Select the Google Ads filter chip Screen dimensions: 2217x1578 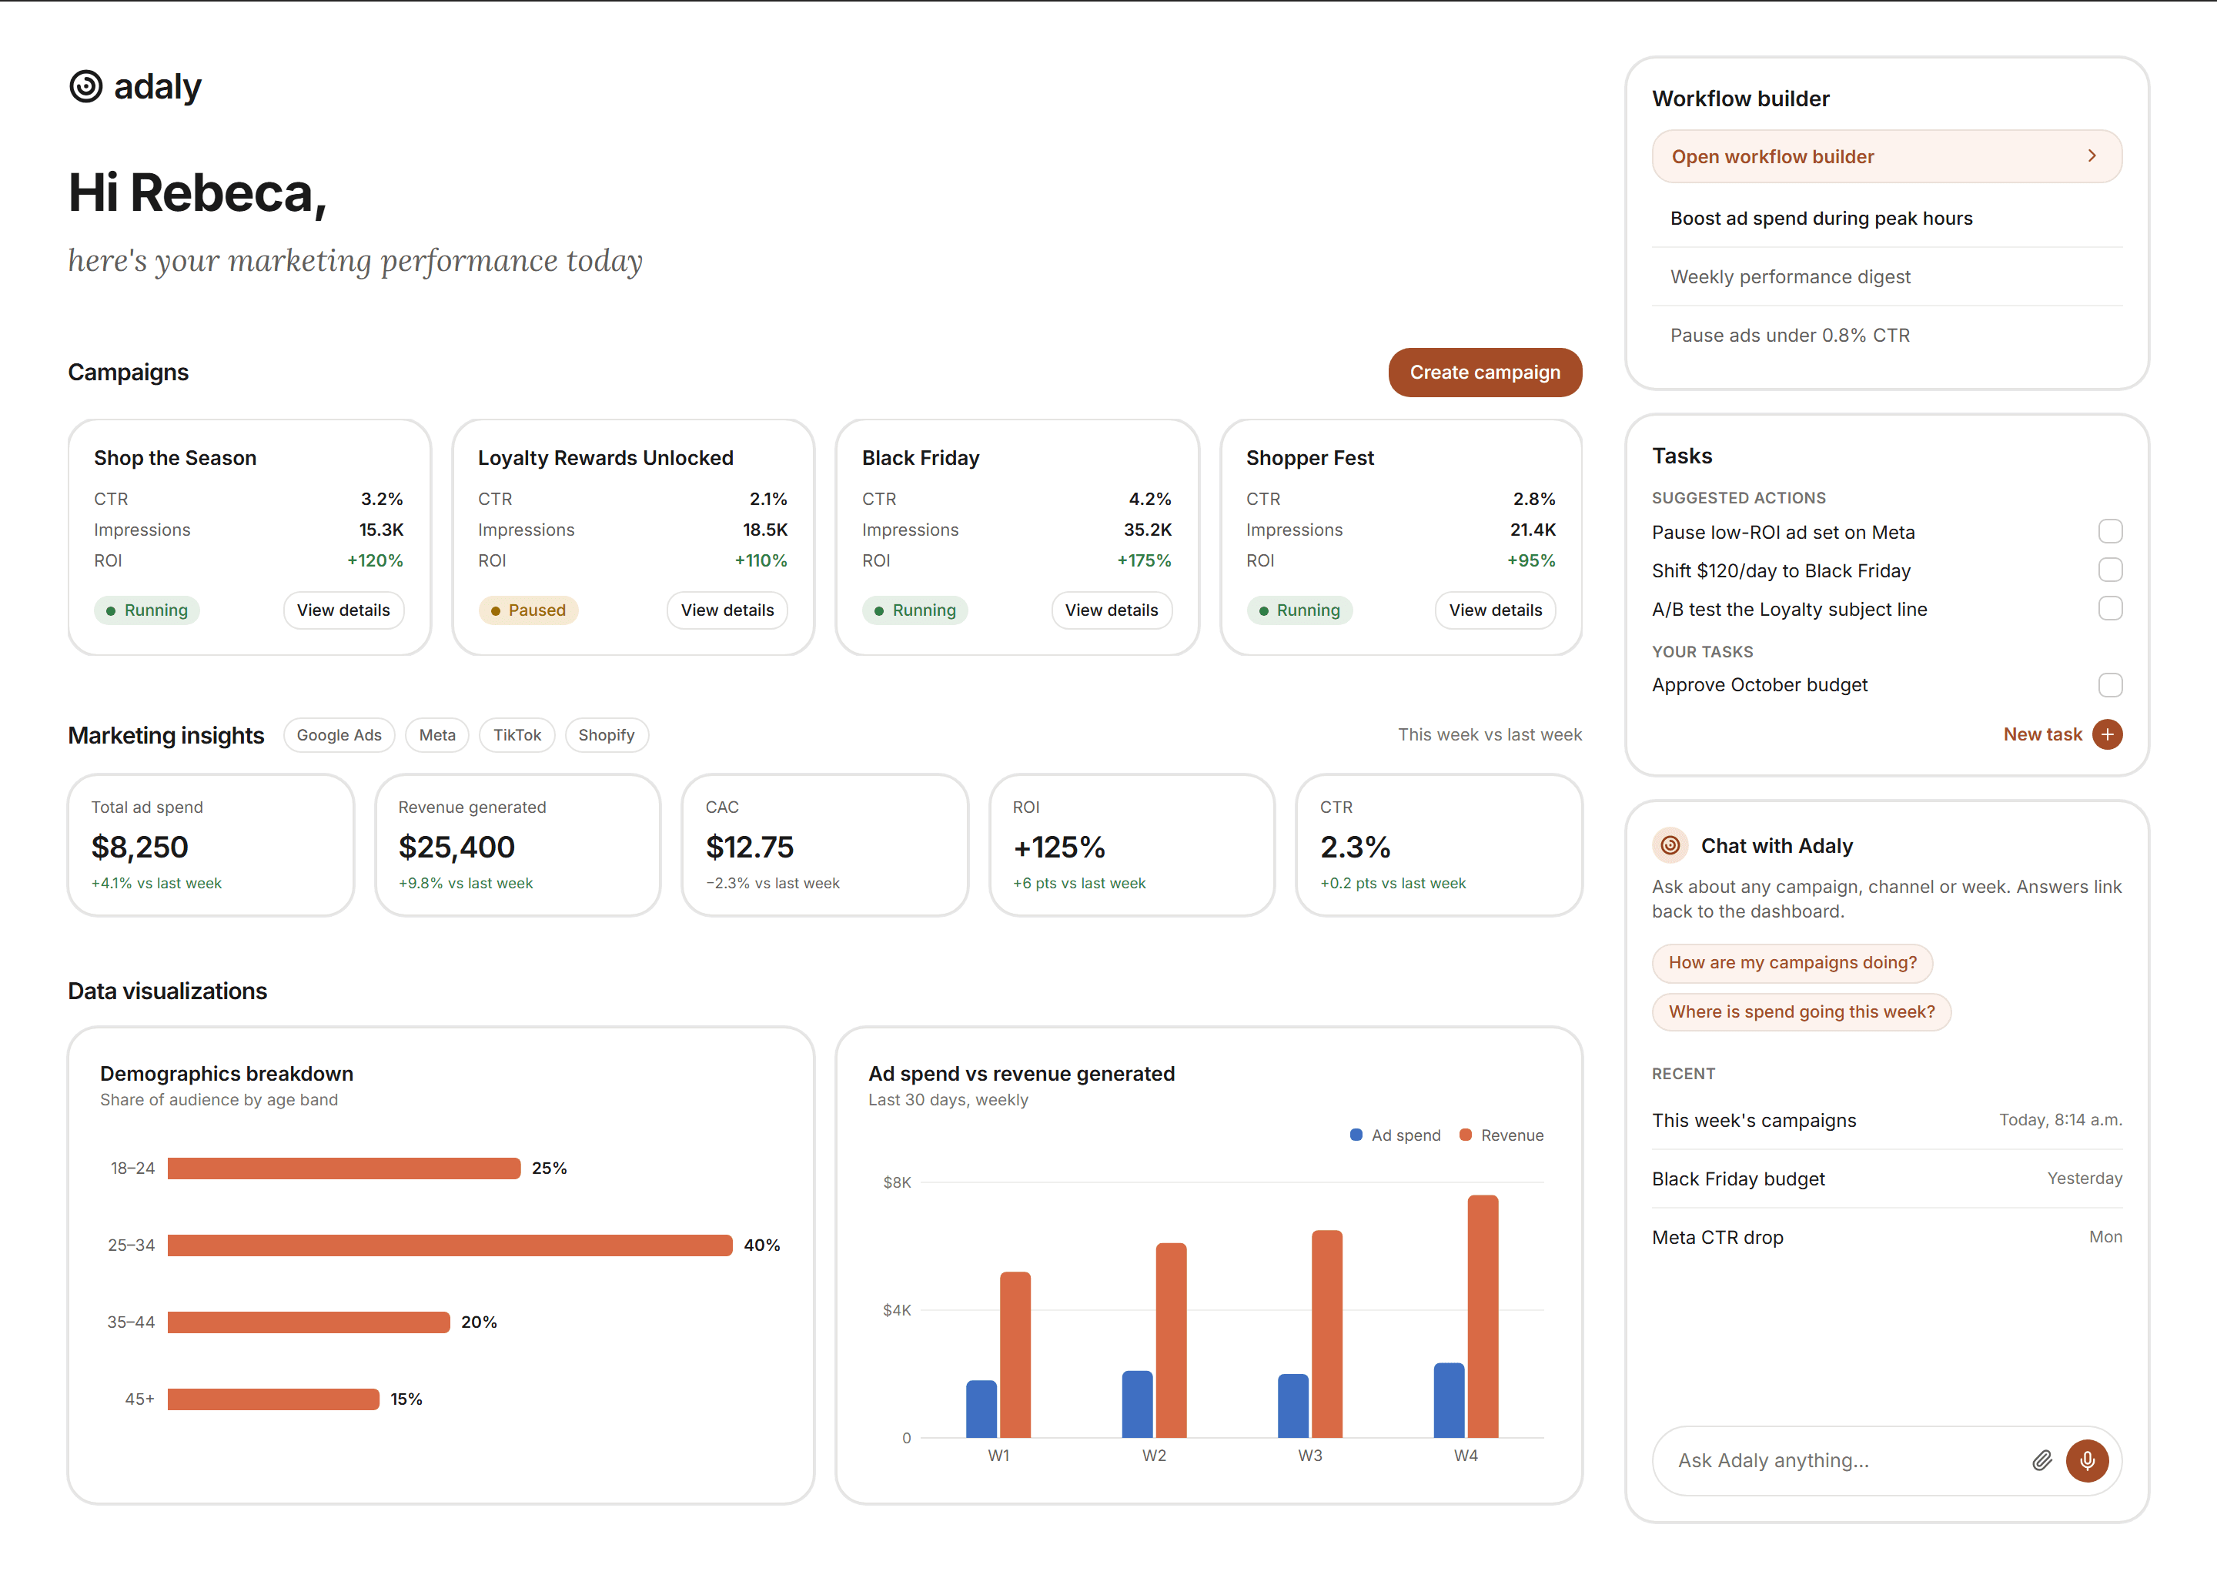click(339, 734)
